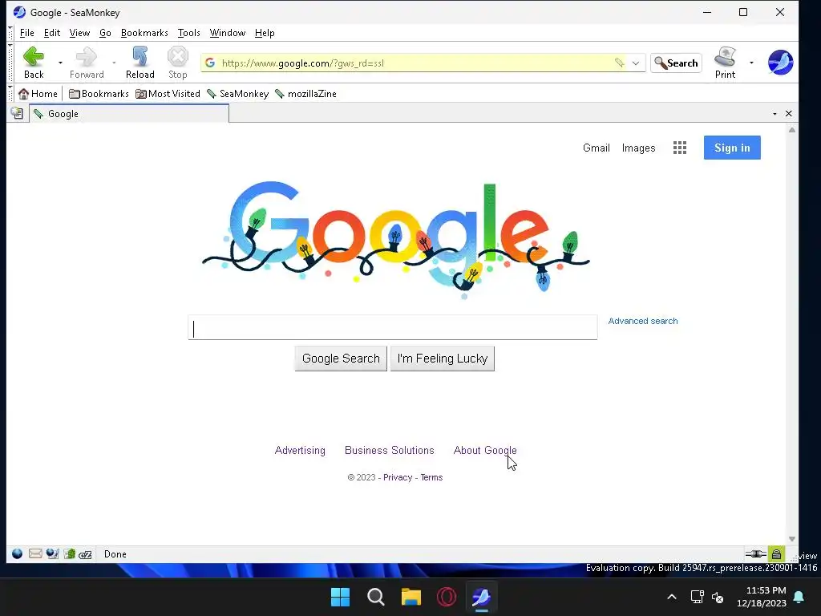Image resolution: width=821 pixels, height=616 pixels.
Task: Open Business Solutions link
Action: pyautogui.click(x=390, y=451)
